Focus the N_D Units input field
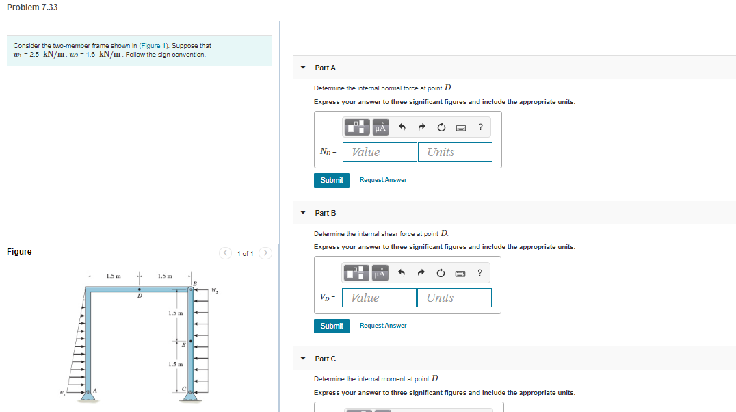 [x=455, y=152]
